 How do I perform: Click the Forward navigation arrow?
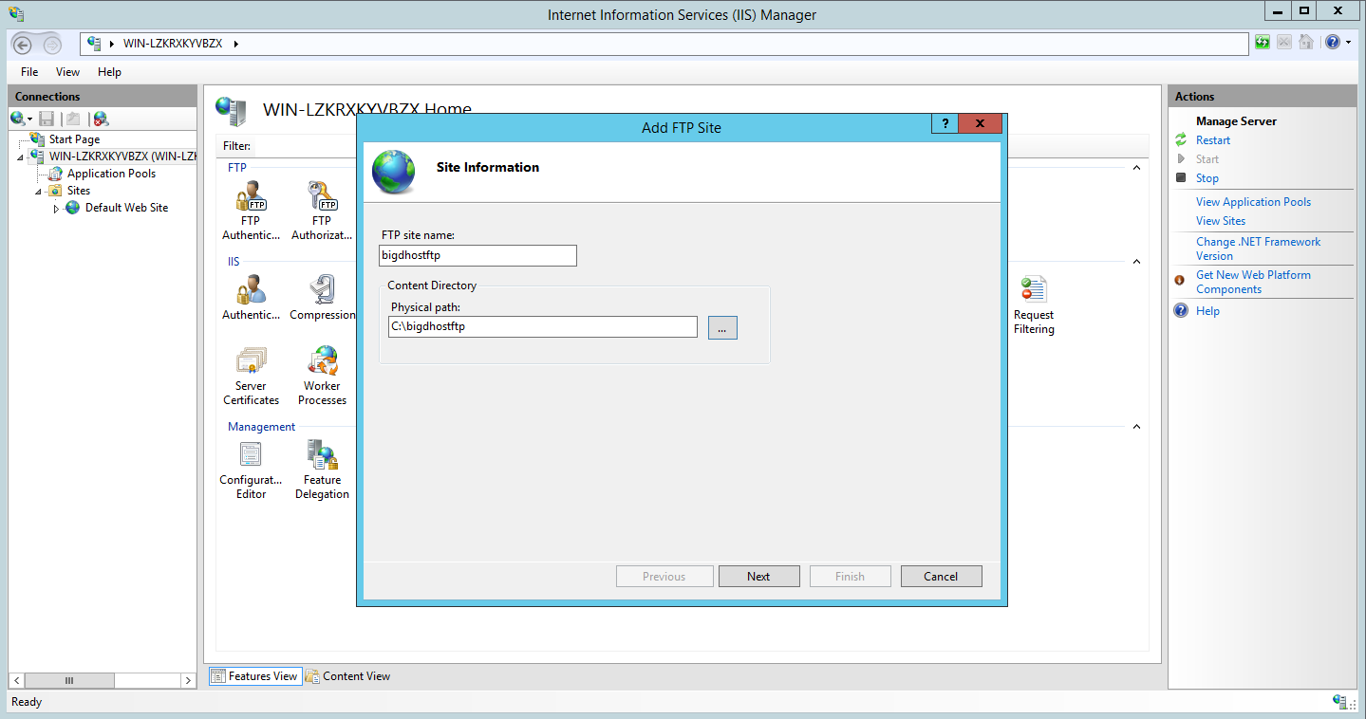[52, 45]
